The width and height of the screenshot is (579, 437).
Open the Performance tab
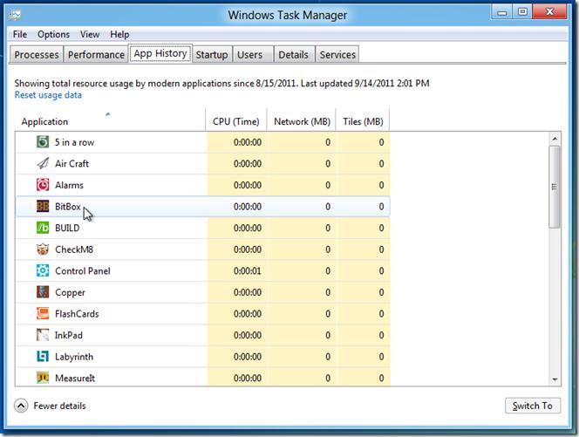pyautogui.click(x=96, y=55)
